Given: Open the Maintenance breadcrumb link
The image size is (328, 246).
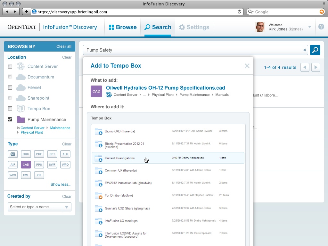Looking at the screenshot, I should point(60,128).
